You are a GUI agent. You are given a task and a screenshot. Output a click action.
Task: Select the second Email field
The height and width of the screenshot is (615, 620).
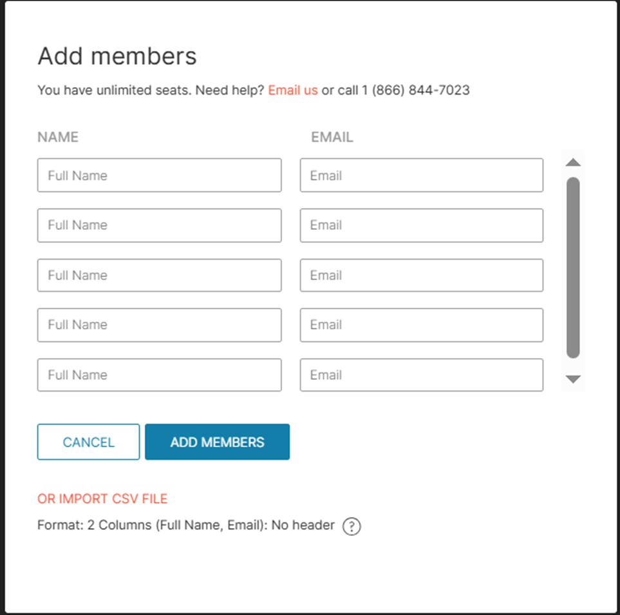pyautogui.click(x=421, y=225)
